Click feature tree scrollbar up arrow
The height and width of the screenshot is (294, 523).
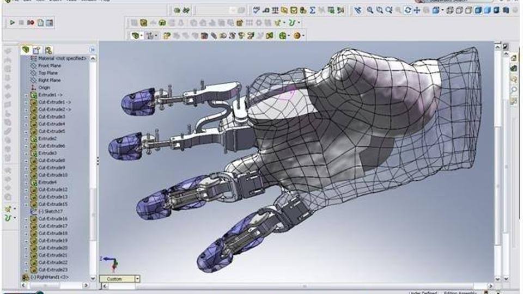tap(93, 58)
